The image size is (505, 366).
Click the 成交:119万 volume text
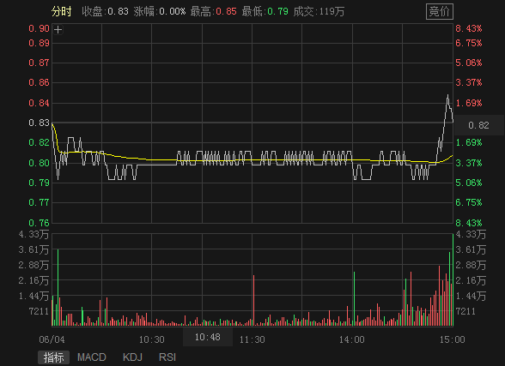(x=319, y=11)
